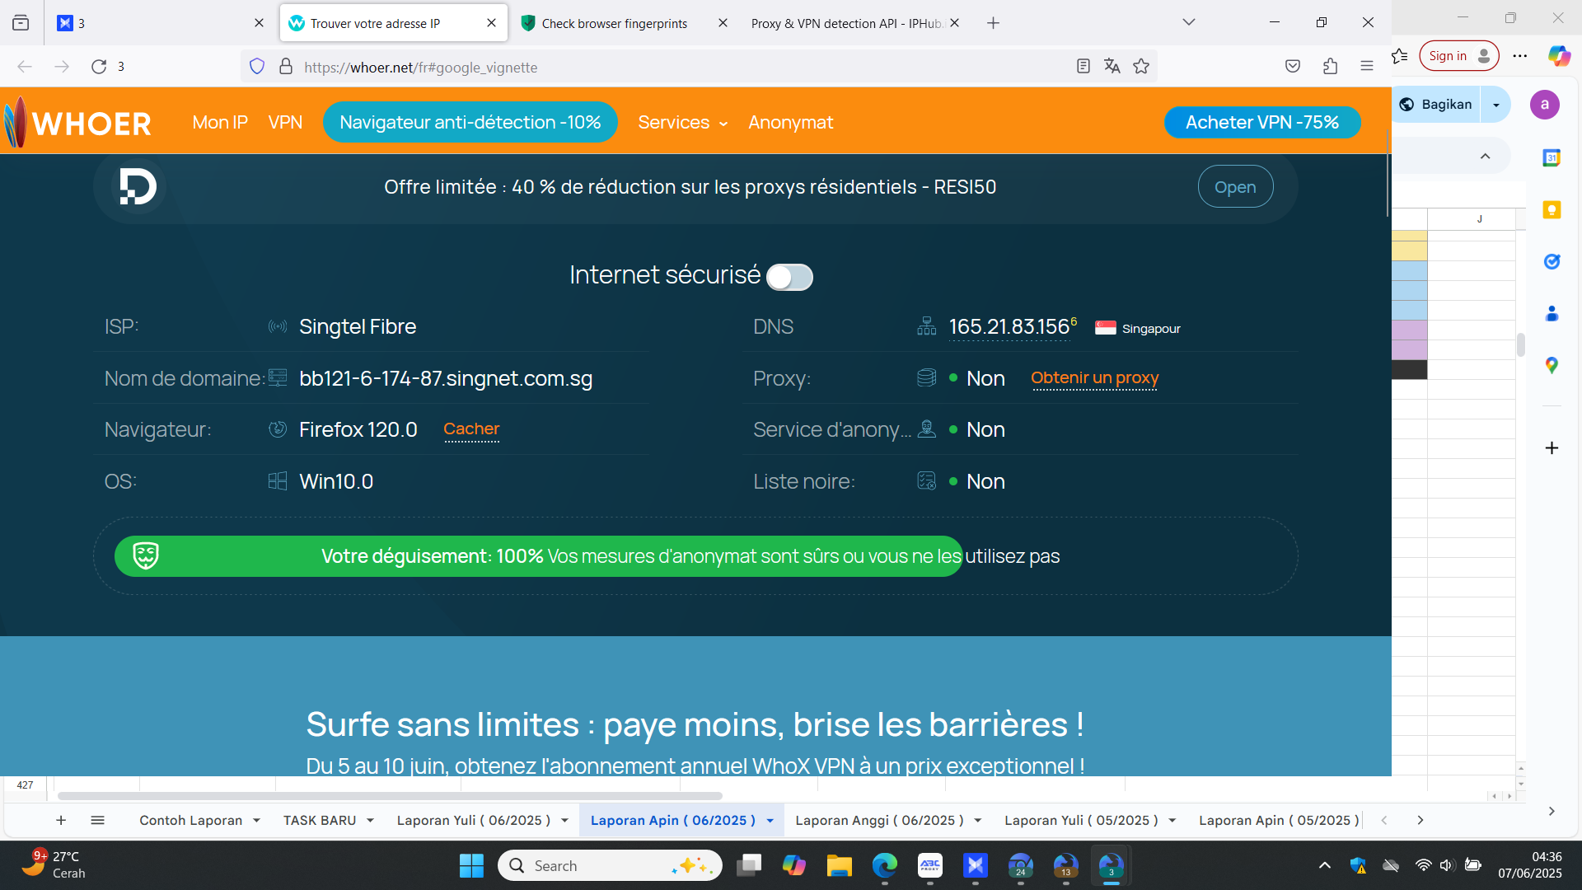
Task: Open Google Keep side panel icon
Action: (1552, 210)
